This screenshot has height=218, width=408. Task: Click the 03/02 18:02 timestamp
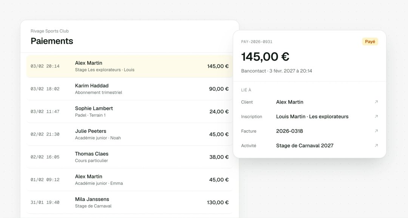pyautogui.click(x=45, y=89)
